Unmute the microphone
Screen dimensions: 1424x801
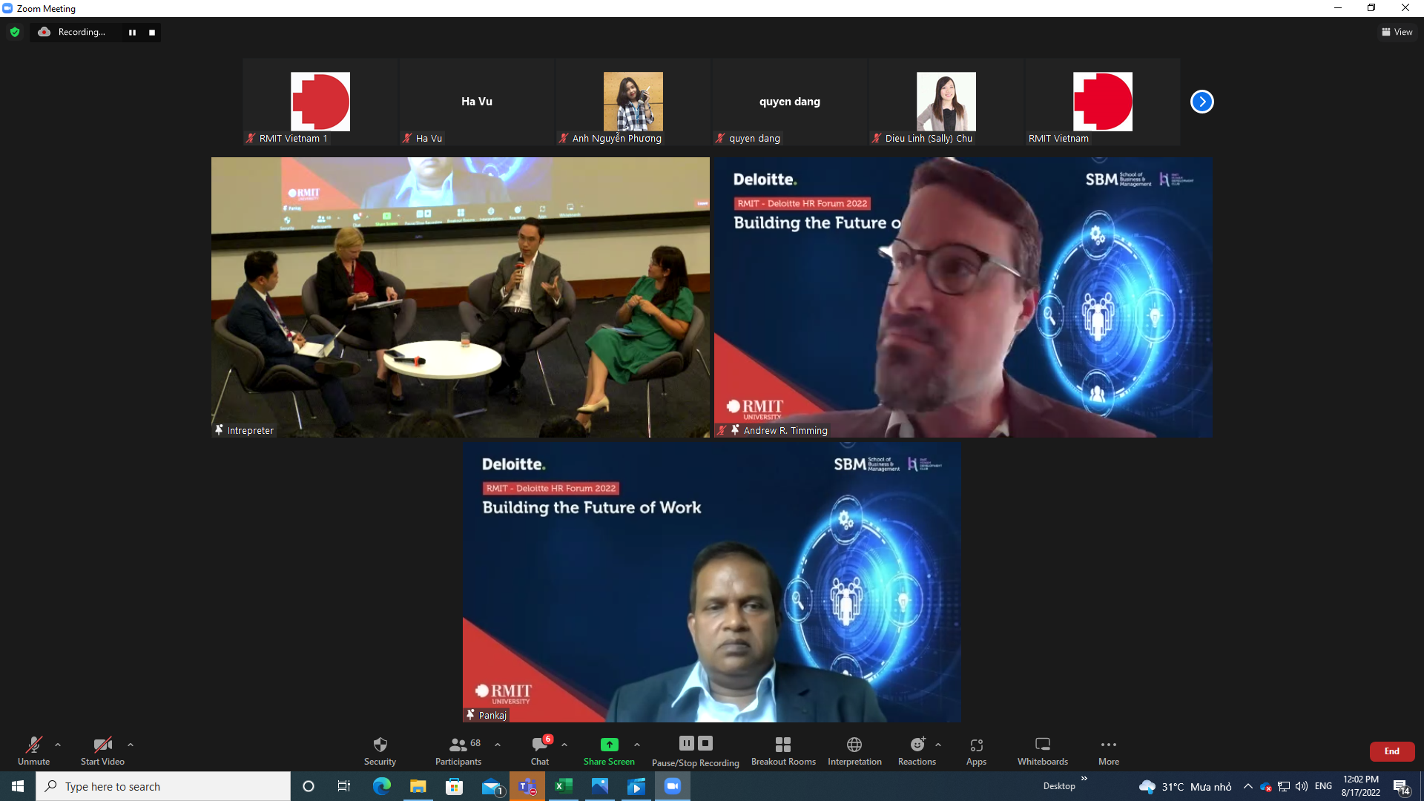coord(33,750)
